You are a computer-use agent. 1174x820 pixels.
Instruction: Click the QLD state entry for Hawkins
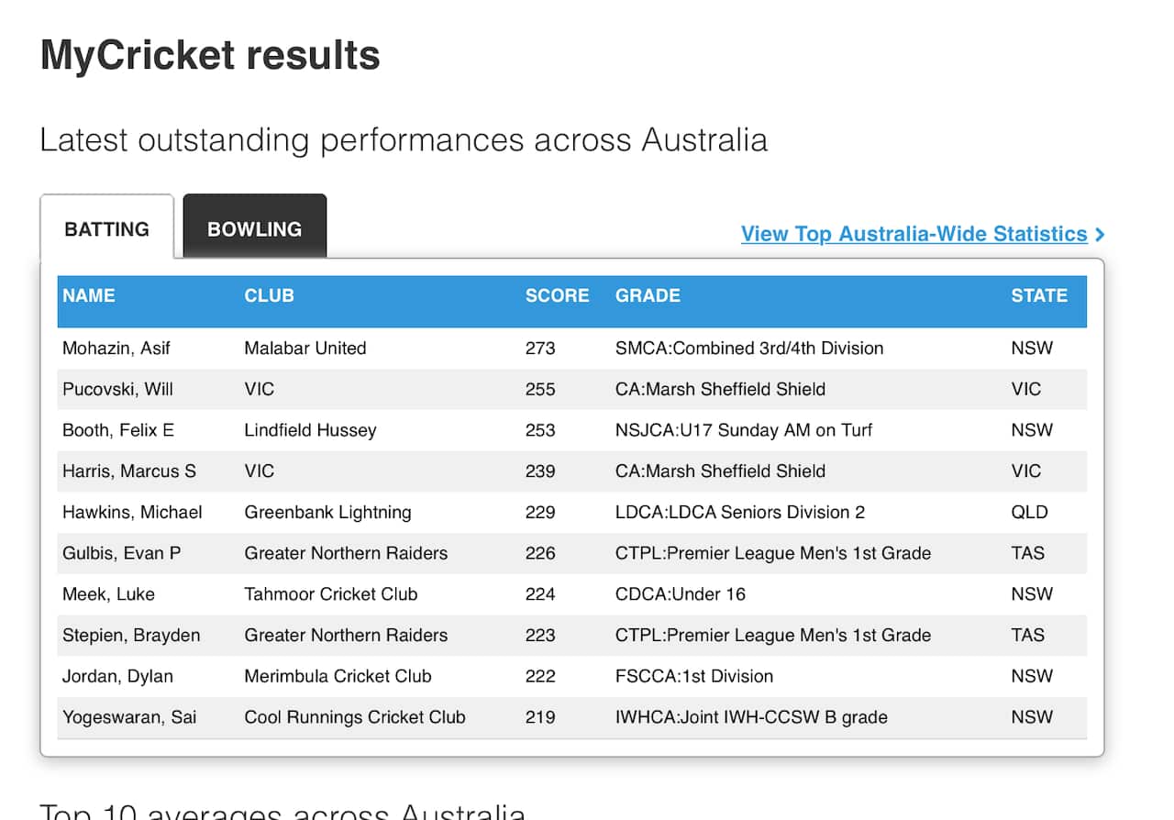pos(1029,512)
